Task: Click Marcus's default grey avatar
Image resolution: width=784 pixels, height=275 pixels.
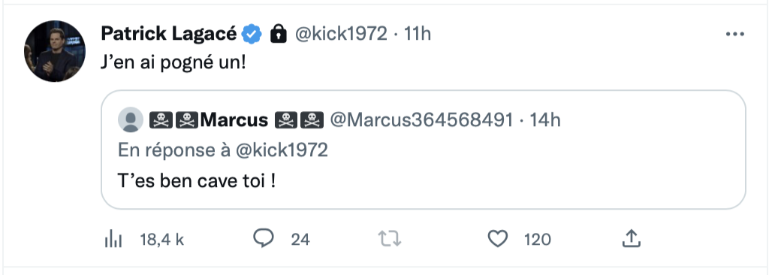Action: pyautogui.click(x=131, y=120)
